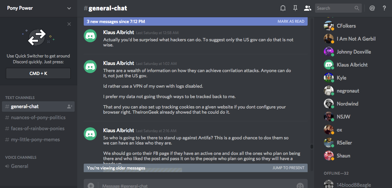This screenshot has height=188, width=392.
Task: Collapse the Voice Channels category
Action: pos(21,157)
